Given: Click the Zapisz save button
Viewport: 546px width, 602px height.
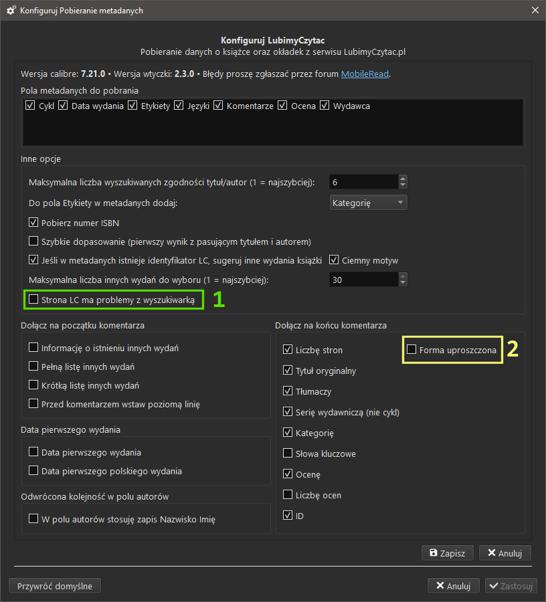Looking at the screenshot, I should [448, 553].
